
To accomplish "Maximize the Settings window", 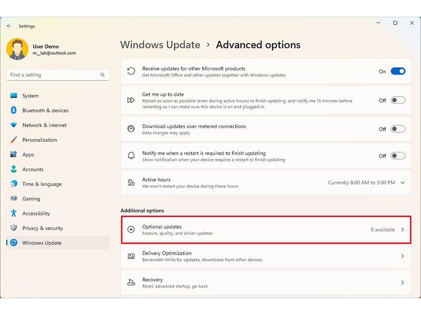I will point(395,23).
